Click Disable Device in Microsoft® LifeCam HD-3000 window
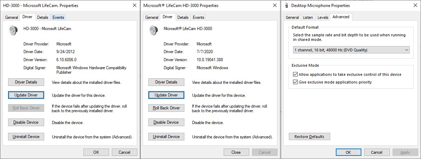Screen dimensions: 421x159 pyautogui.click(x=166, y=122)
